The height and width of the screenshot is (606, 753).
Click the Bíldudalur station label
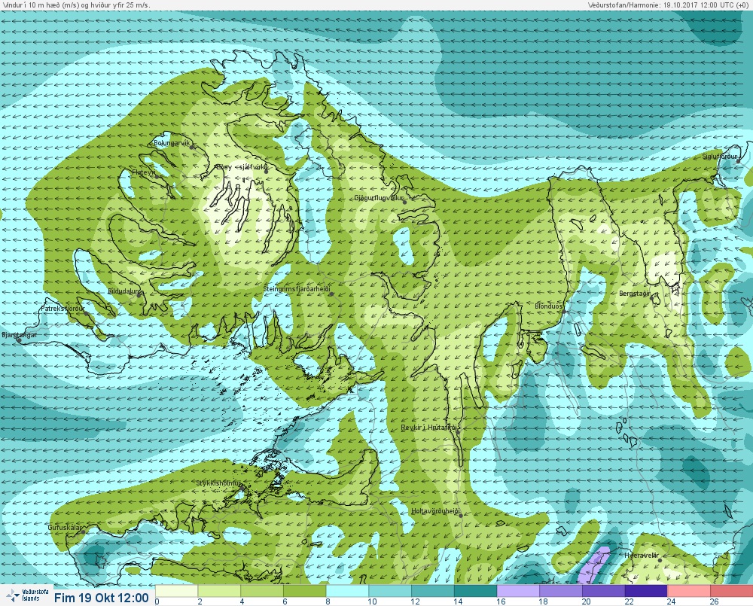click(x=123, y=291)
